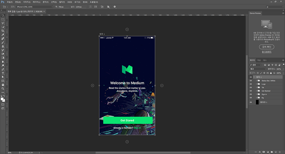Select the Crop tool
This screenshot has width=285, height=154.
[3, 31]
